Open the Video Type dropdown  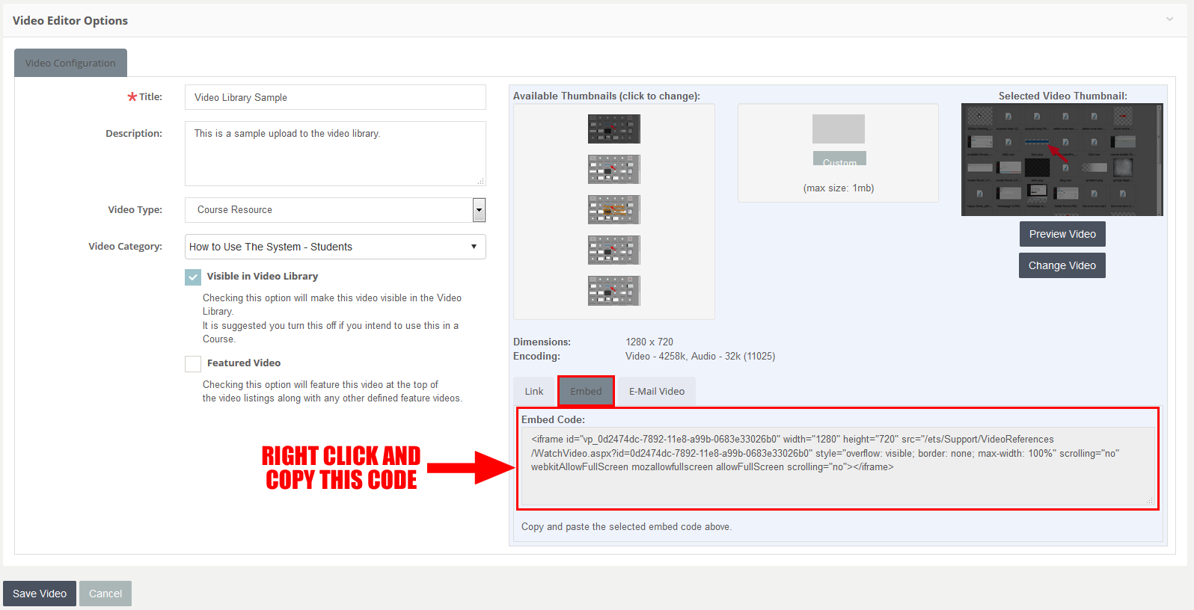[x=334, y=210]
